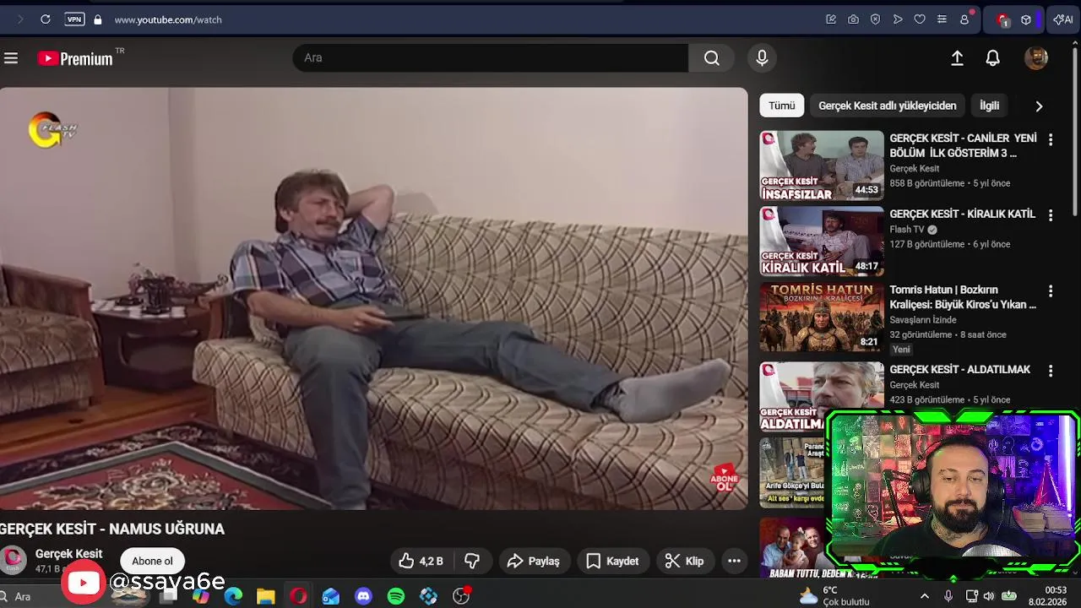Screen dimensions: 1081x608
Task: Start voice search with the microphone icon
Action: 762,57
